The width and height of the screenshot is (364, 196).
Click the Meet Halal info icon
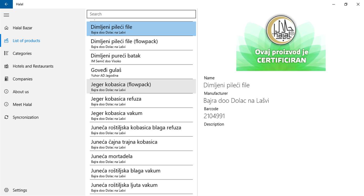(x=7, y=104)
